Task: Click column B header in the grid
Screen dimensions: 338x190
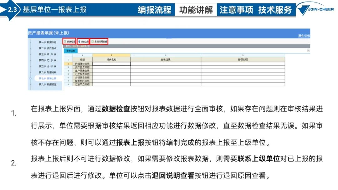Action: coord(111,55)
